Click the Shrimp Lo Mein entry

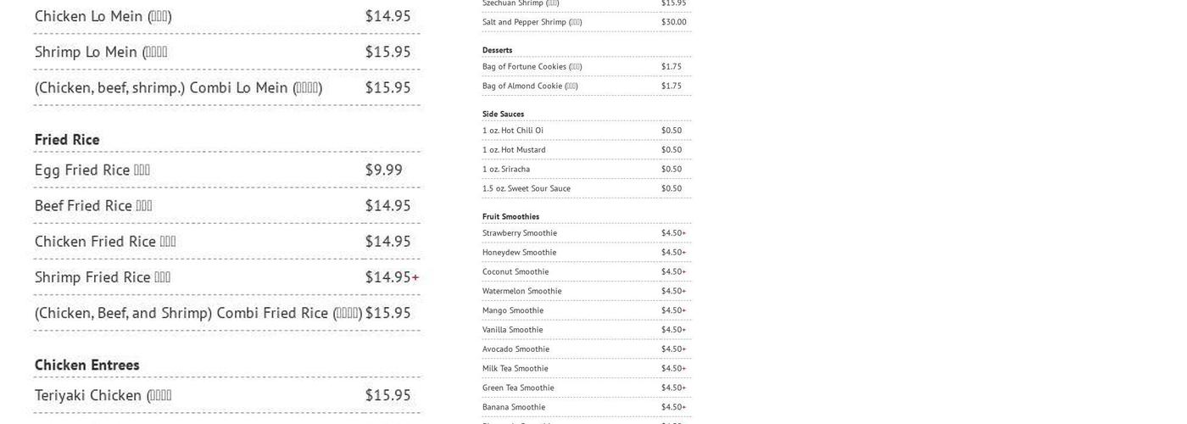(x=100, y=52)
